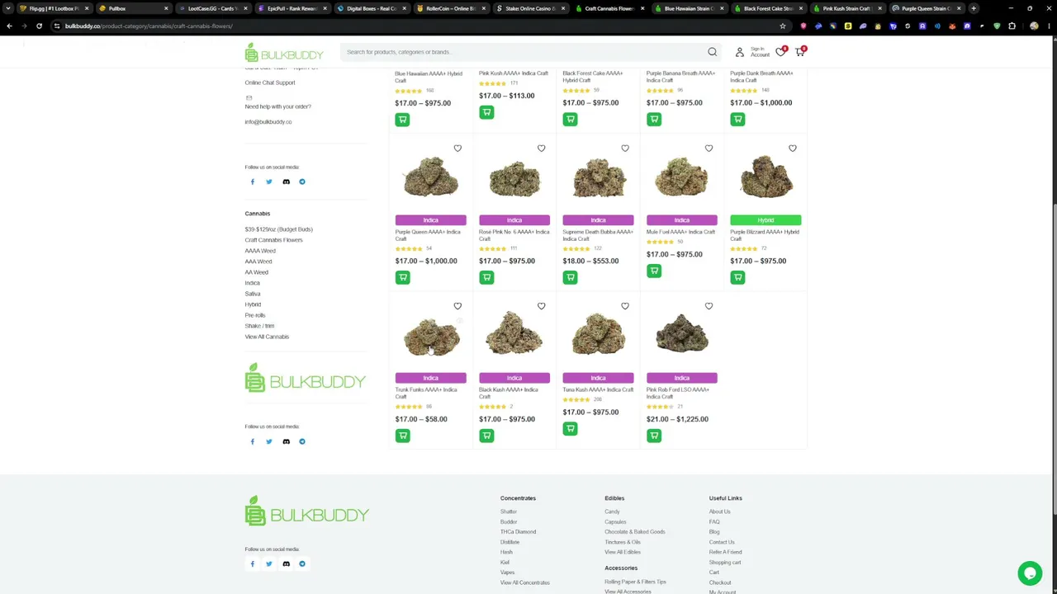Select AAAA Weed in the sidebar
Image resolution: width=1057 pixels, height=594 pixels.
[260, 251]
